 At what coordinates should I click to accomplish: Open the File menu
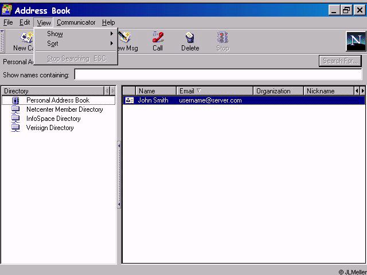click(x=8, y=22)
